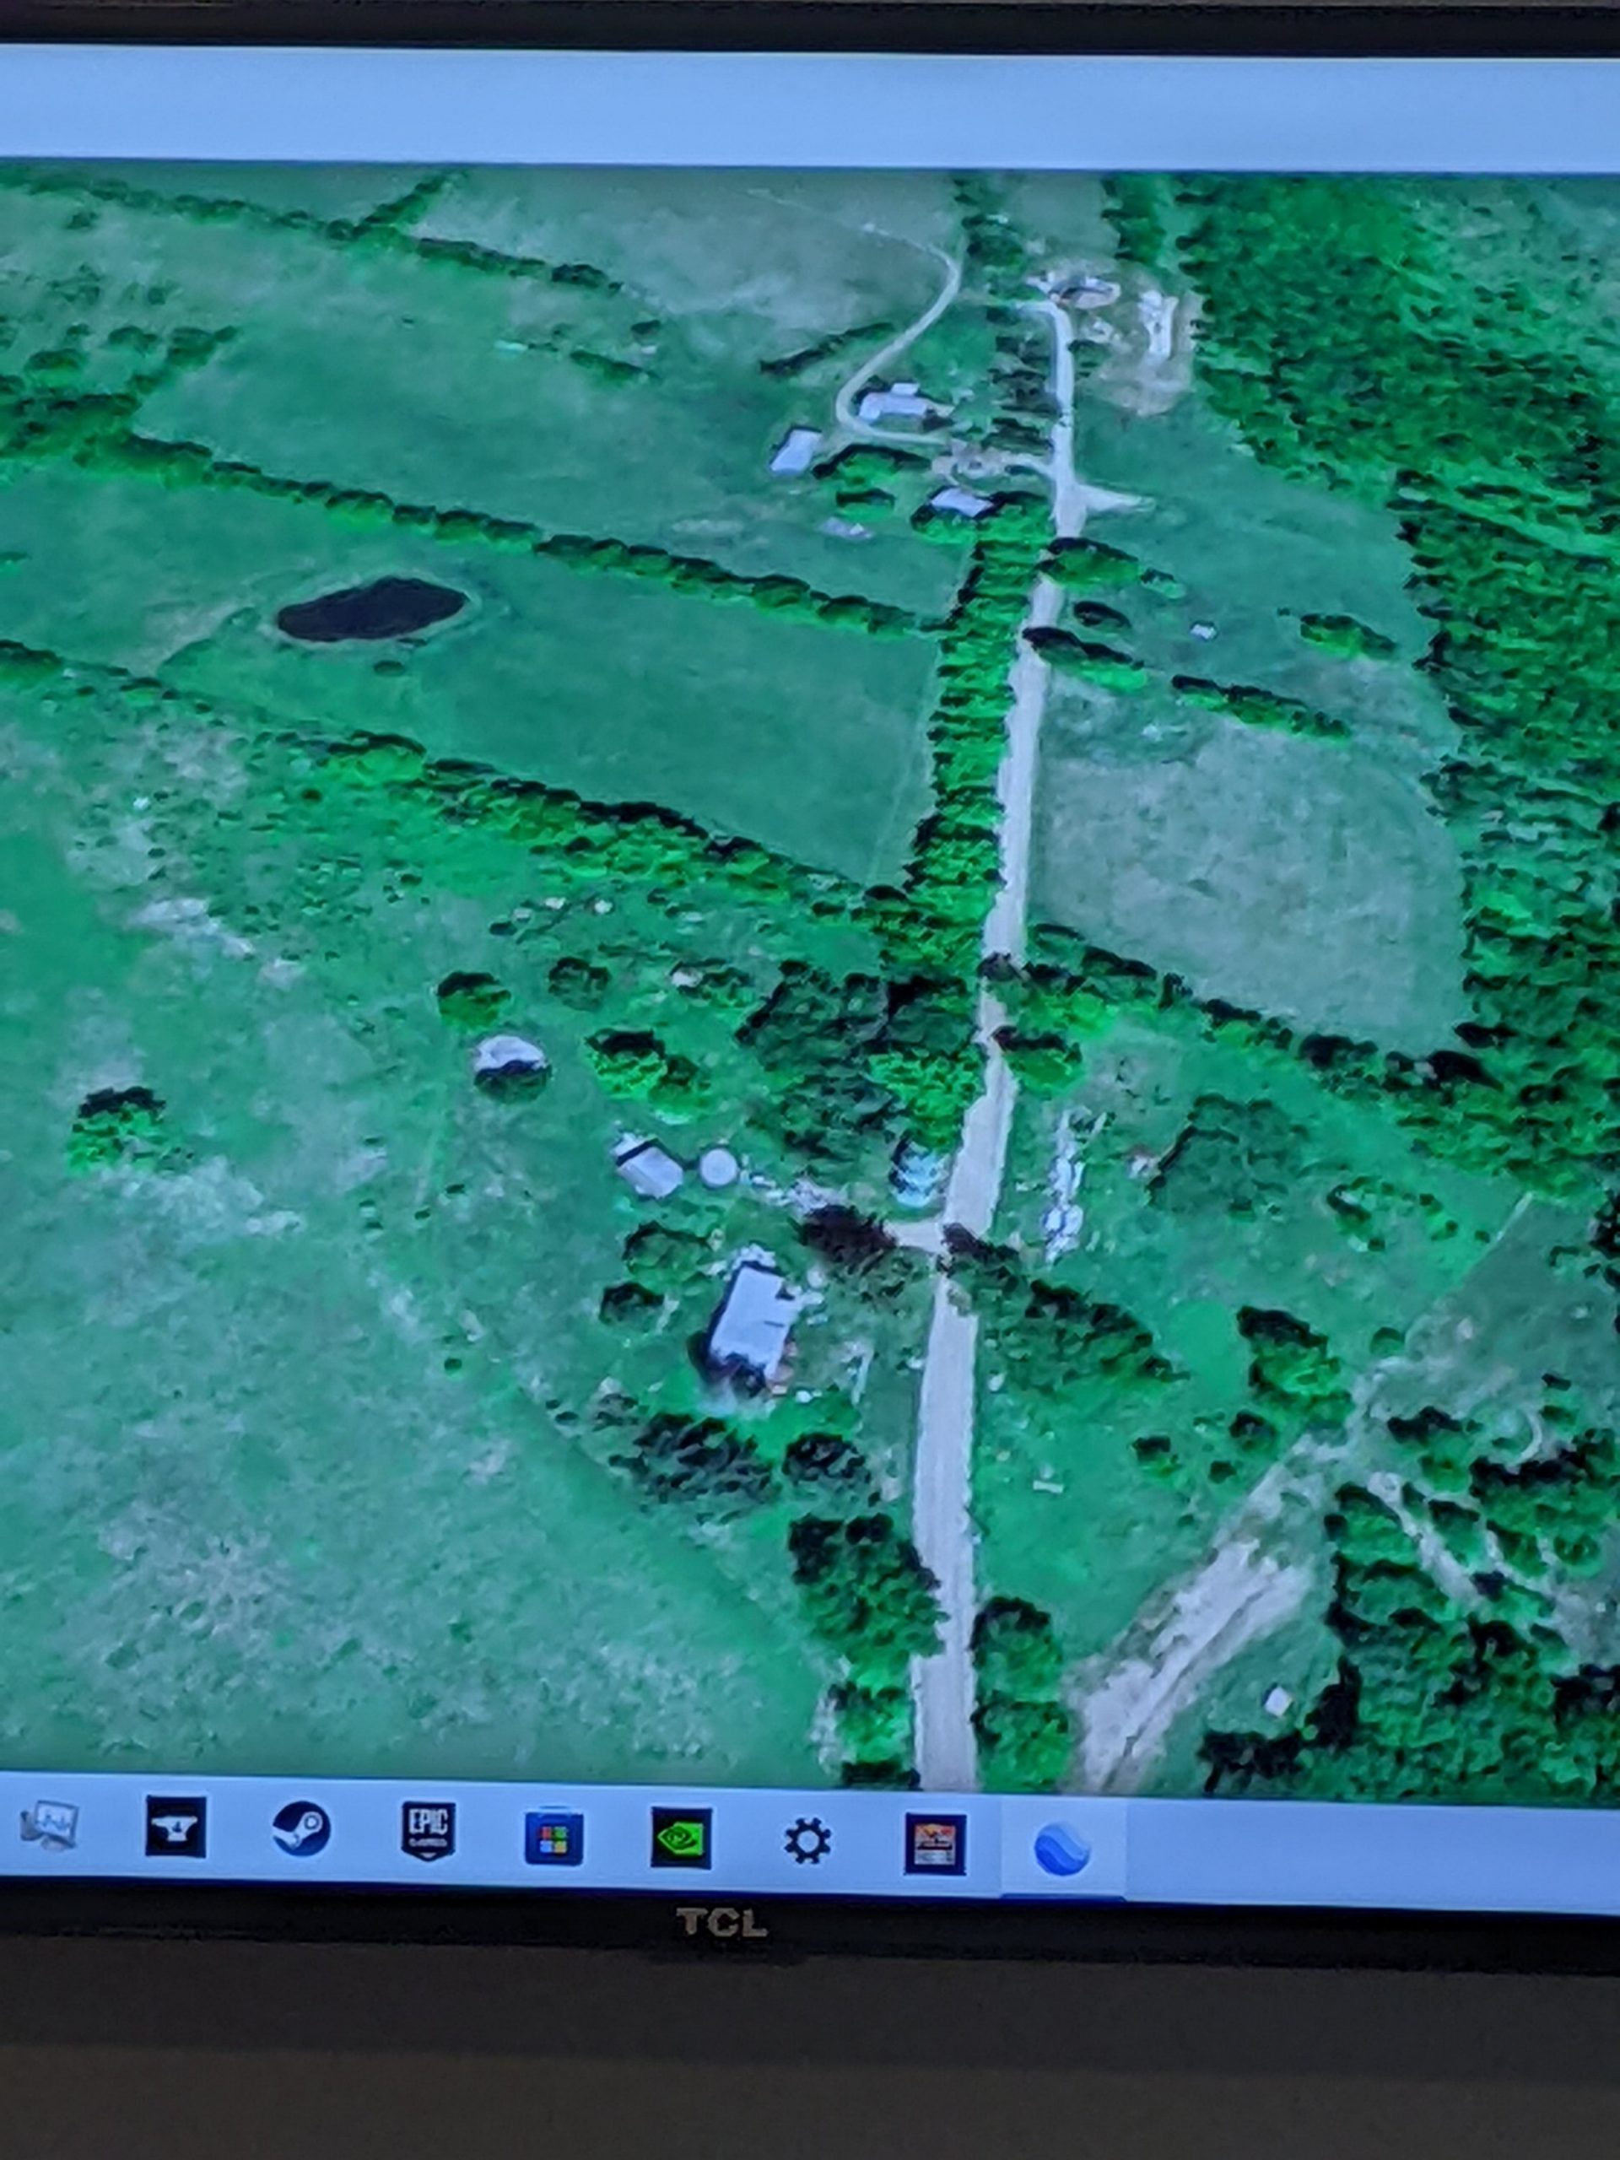
Task: Click the dark pond in the field
Action: 371,610
